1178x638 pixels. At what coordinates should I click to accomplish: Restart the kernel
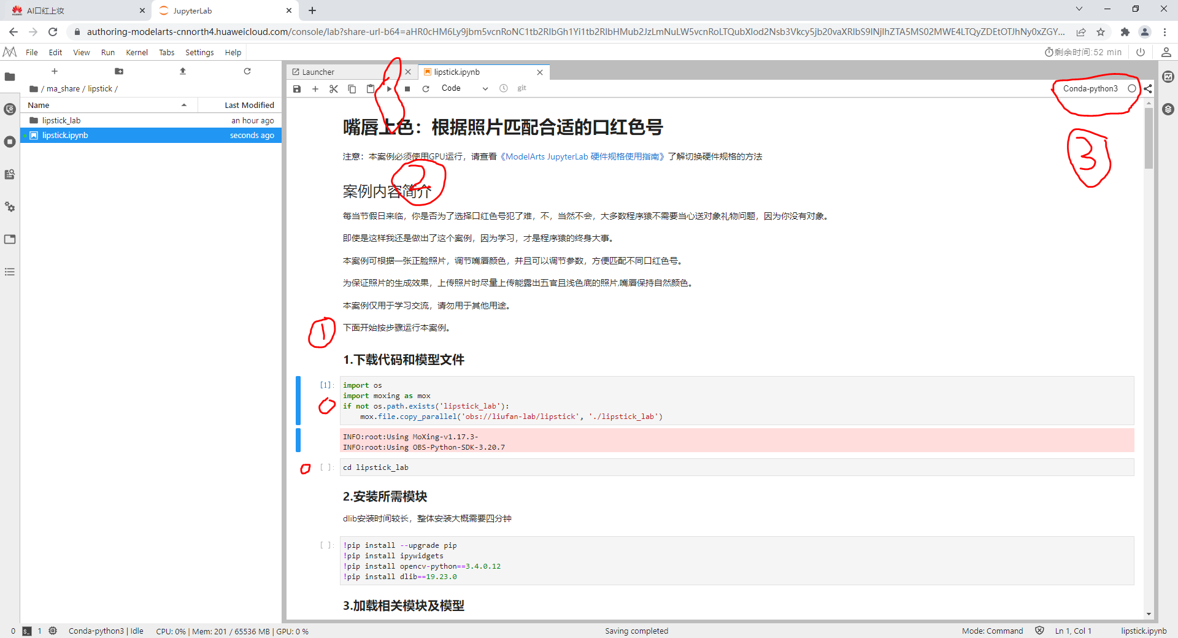pyautogui.click(x=426, y=88)
